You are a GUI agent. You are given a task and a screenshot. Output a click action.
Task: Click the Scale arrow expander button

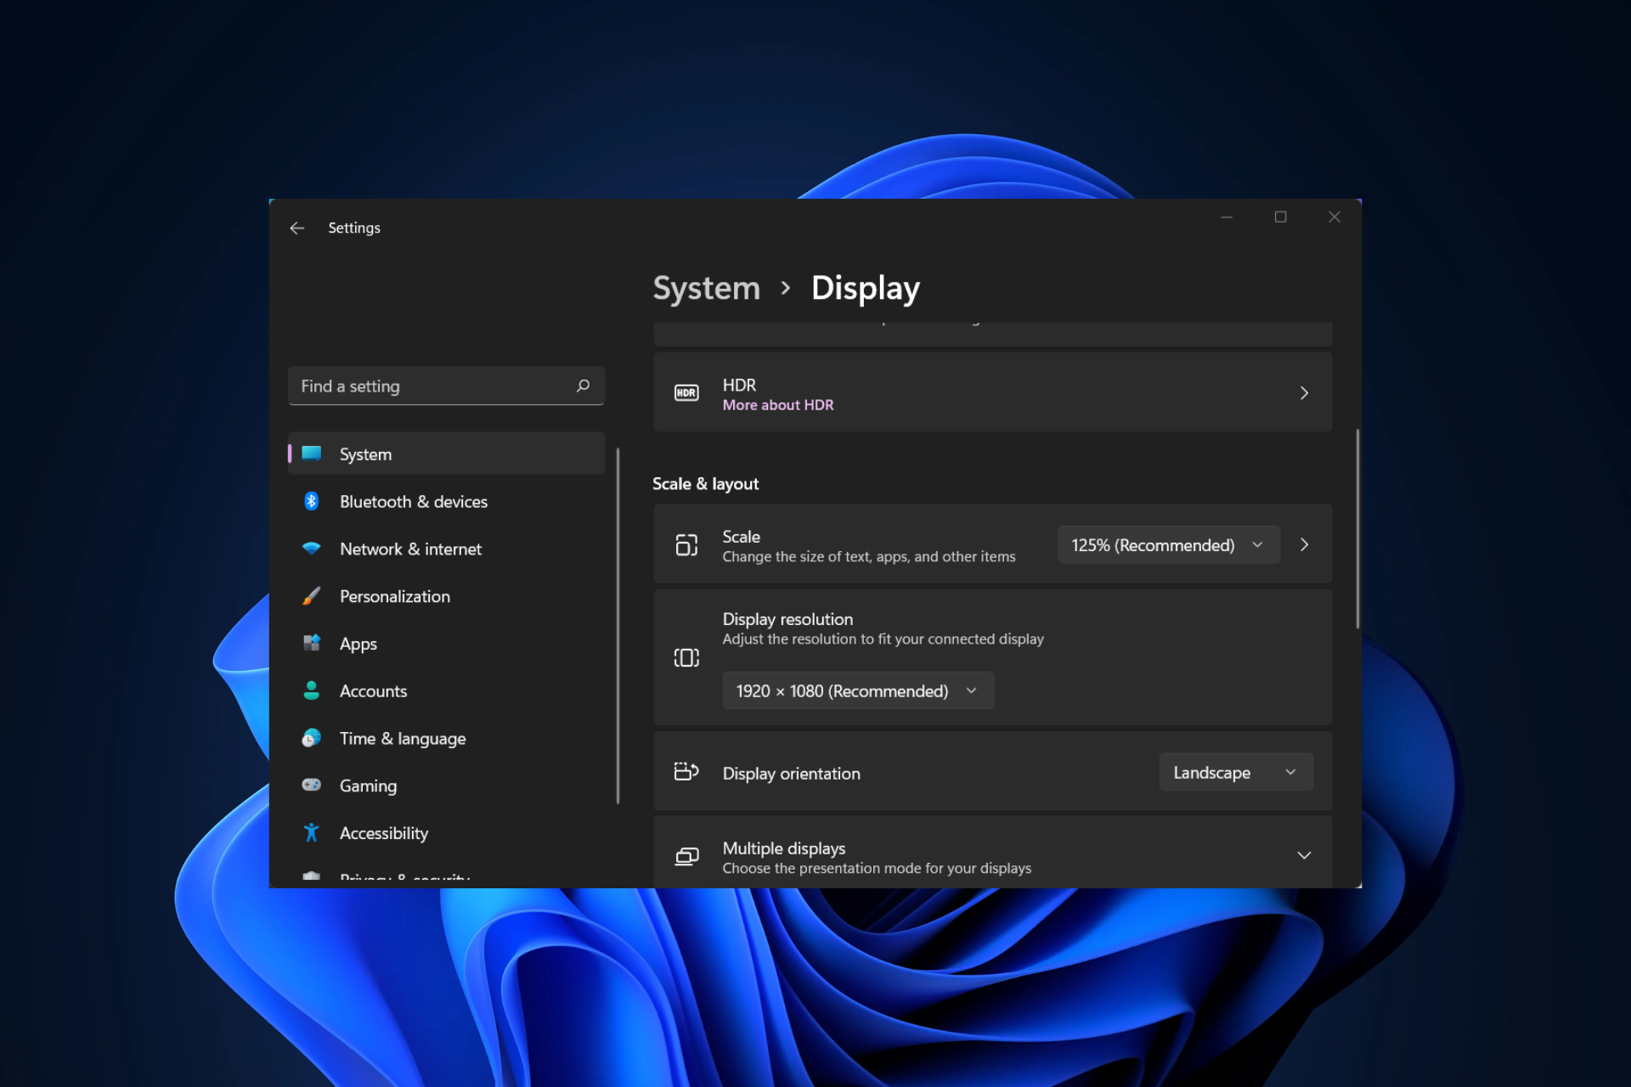[1305, 544]
